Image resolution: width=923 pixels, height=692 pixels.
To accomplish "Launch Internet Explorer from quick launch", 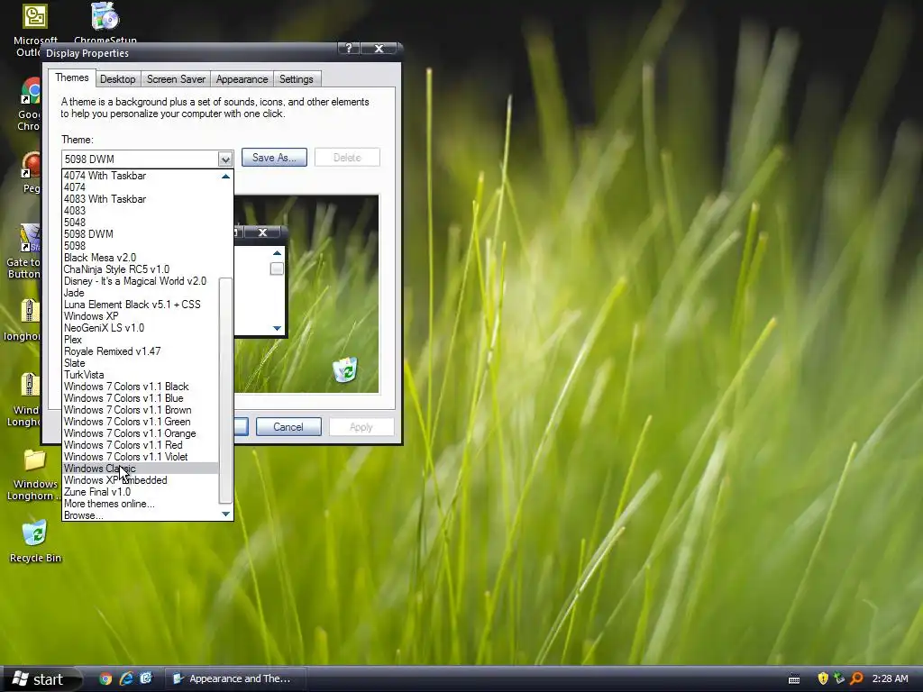I will [126, 678].
